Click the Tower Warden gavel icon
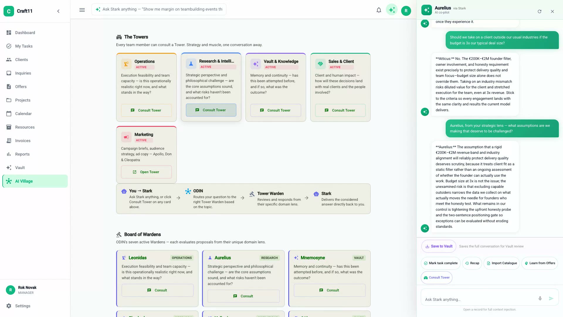The height and width of the screenshot is (317, 563). [252, 194]
